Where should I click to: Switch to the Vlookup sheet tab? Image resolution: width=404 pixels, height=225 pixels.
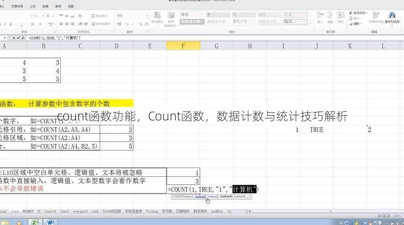click(x=152, y=211)
